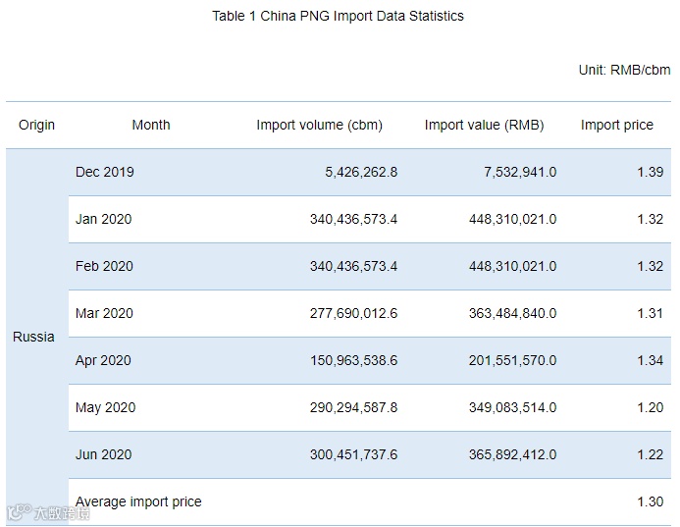Click the import volume 150,963,538.6

[353, 360]
